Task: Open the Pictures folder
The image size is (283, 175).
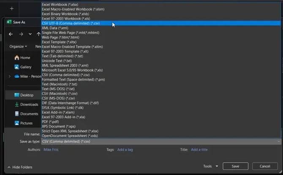Action: click(x=26, y=123)
